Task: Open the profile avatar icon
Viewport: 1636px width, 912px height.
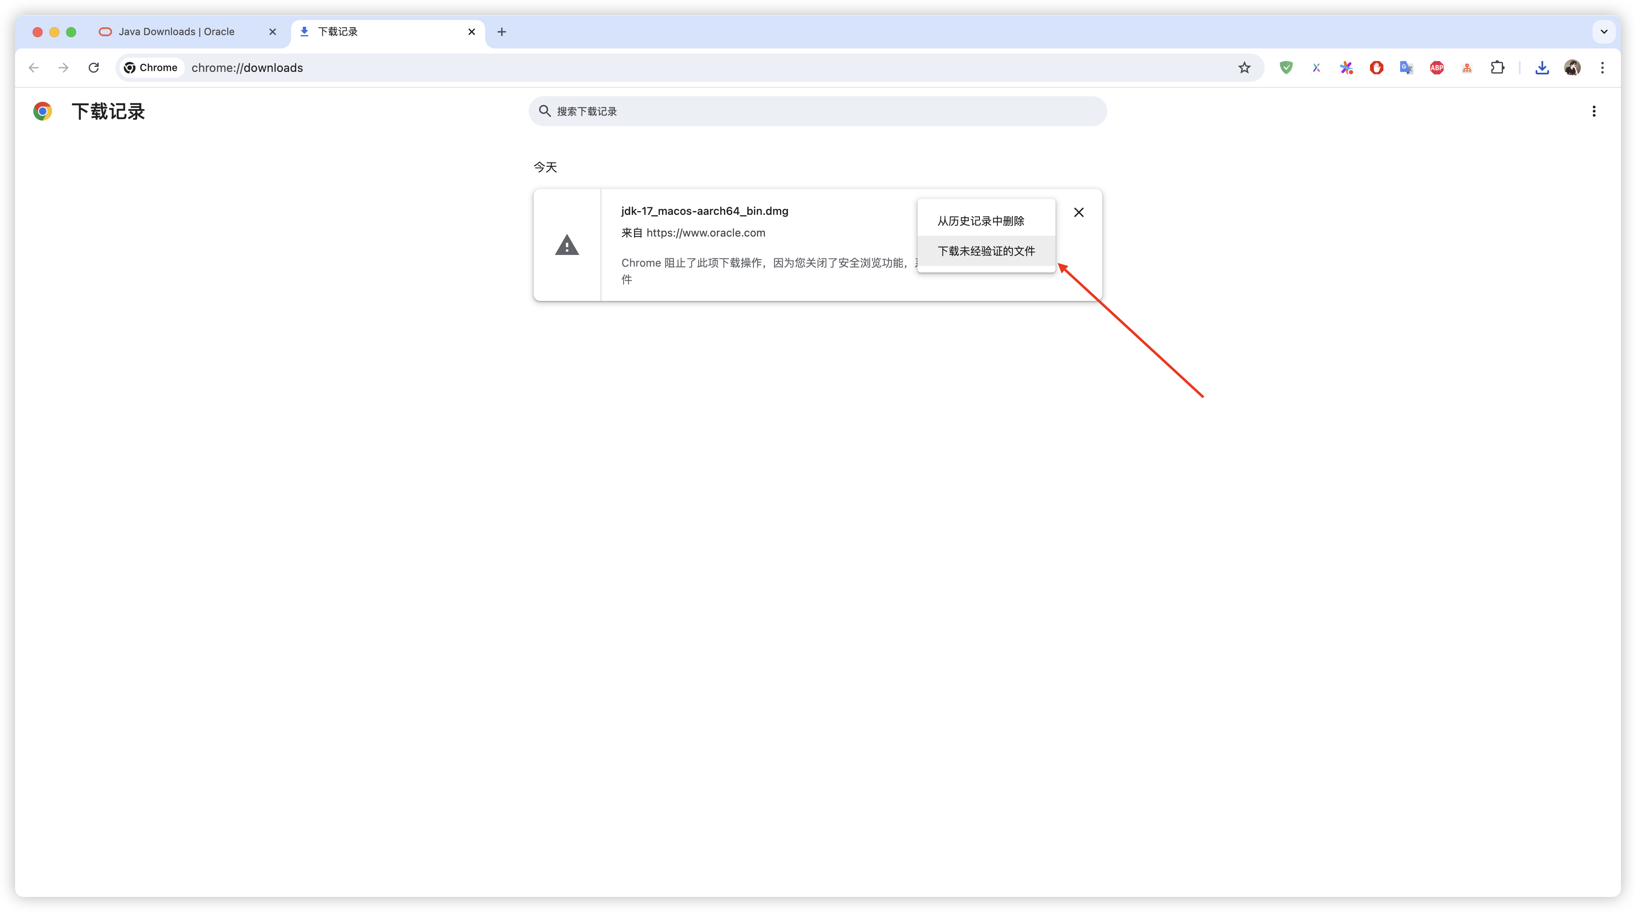Action: click(1572, 68)
